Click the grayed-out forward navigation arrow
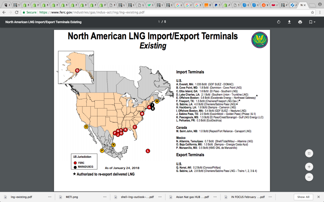The image size is (324, 202). pyautogui.click(x=11, y=12)
